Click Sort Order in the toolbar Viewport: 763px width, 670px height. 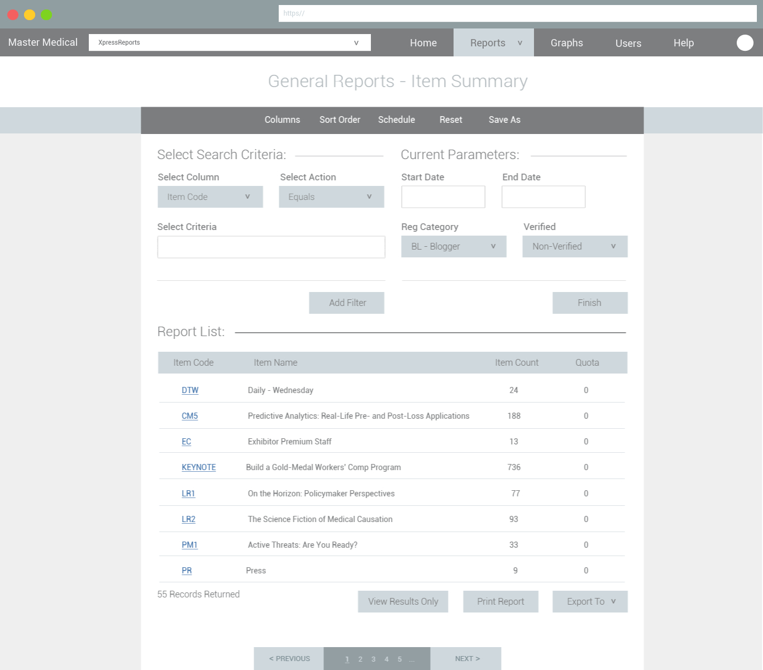[340, 119]
